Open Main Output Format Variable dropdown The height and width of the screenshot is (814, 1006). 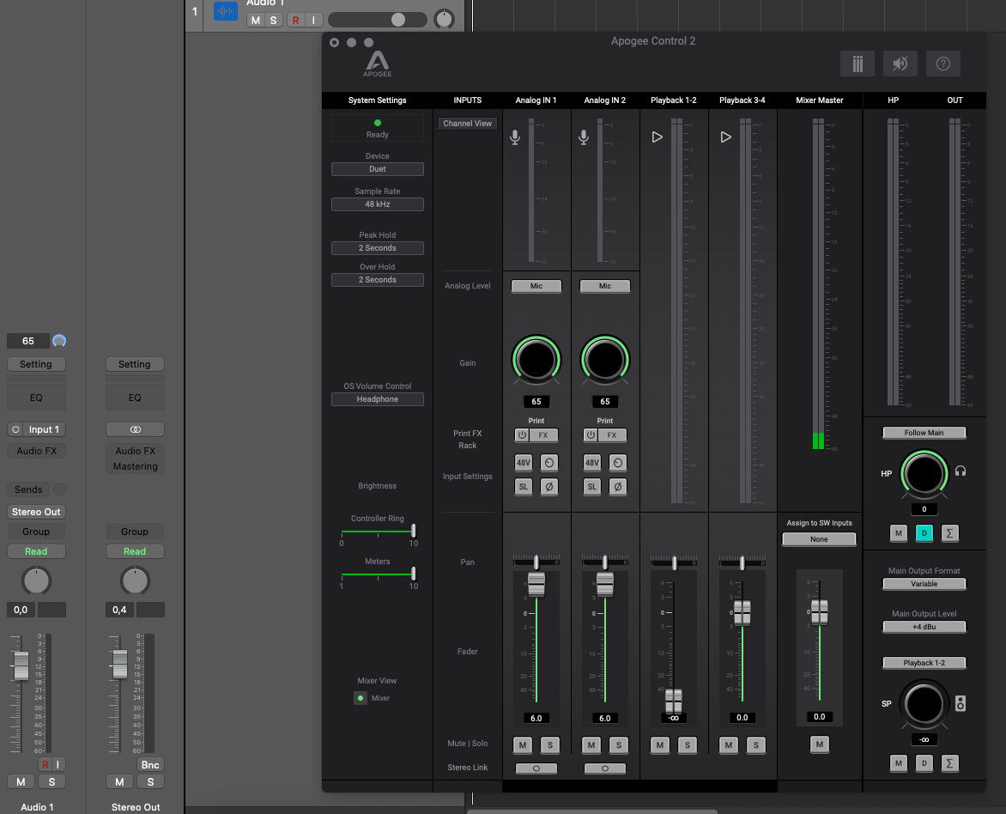[924, 584]
